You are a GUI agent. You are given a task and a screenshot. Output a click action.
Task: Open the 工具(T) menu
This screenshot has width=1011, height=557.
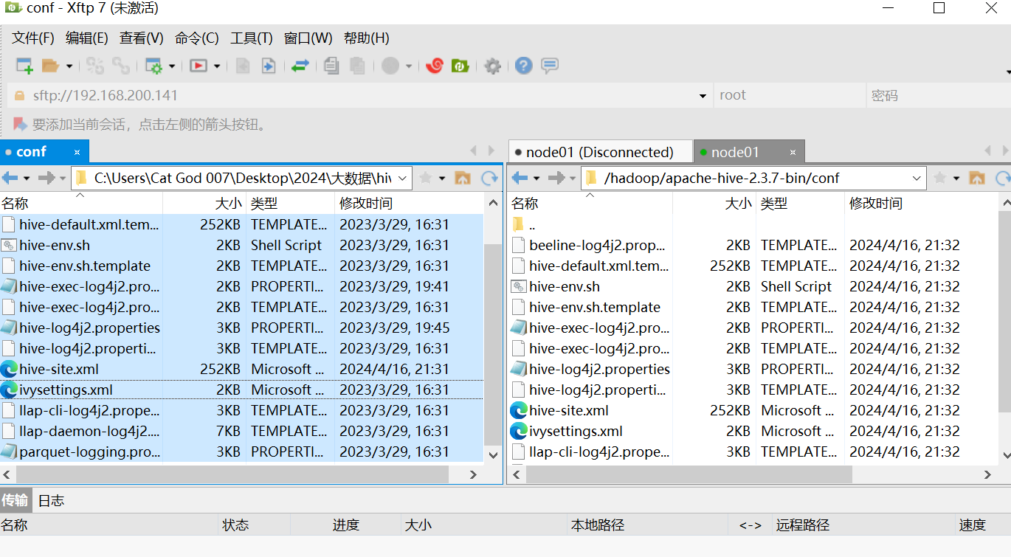(252, 38)
